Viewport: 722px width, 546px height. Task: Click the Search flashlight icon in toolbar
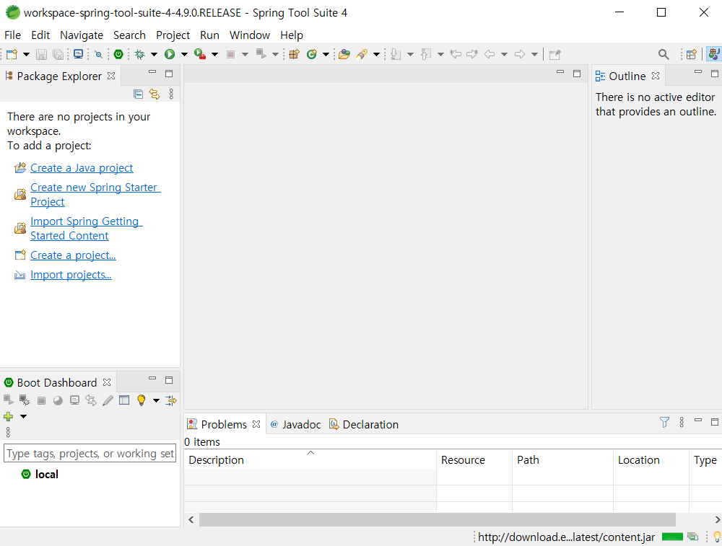[362, 54]
